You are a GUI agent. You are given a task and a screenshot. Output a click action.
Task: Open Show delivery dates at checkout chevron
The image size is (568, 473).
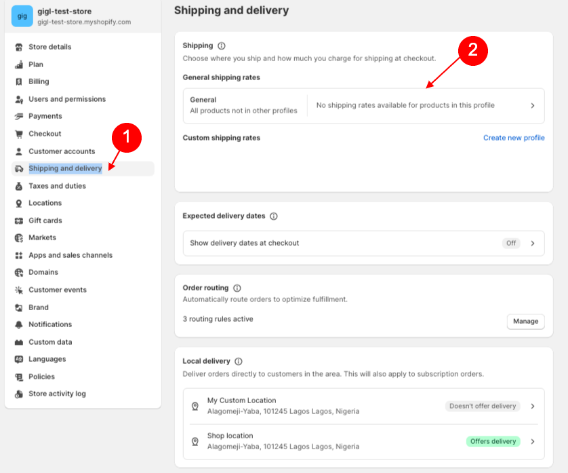533,243
